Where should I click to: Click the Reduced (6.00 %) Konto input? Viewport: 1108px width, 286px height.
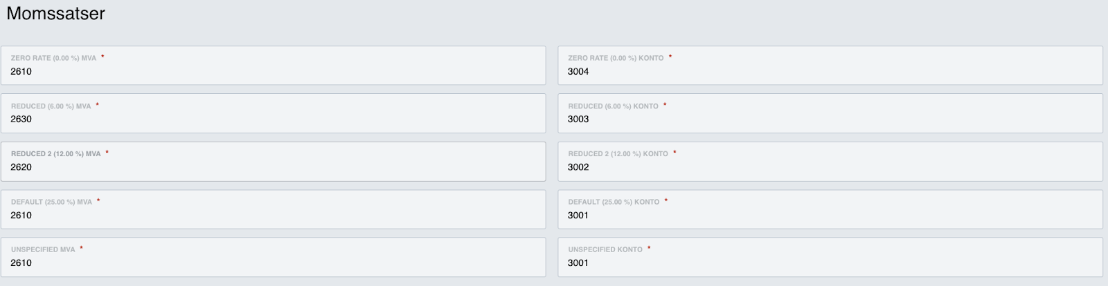click(x=830, y=113)
